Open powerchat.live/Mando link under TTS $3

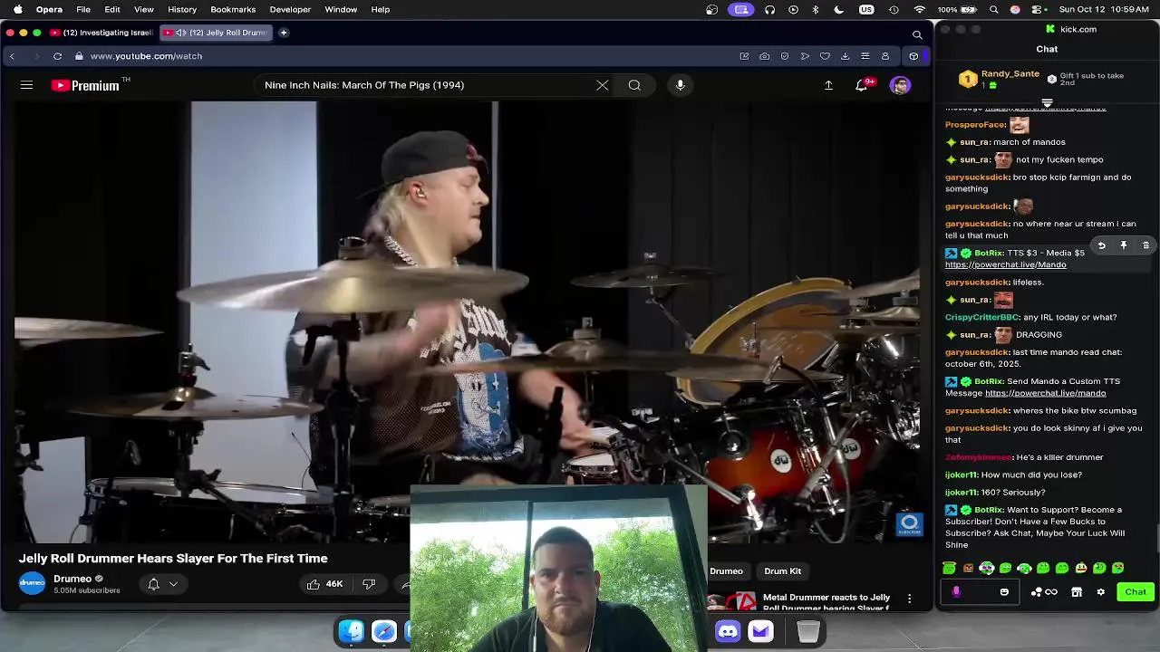(x=1005, y=265)
